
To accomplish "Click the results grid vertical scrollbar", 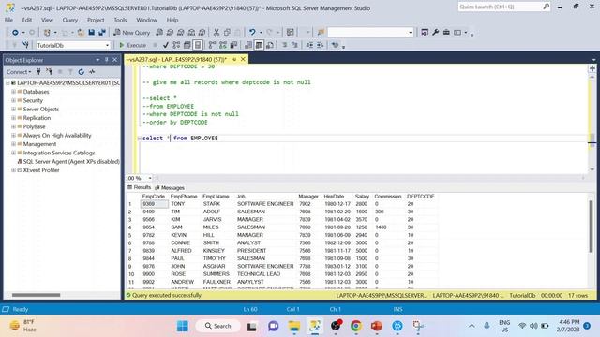I will [x=591, y=227].
